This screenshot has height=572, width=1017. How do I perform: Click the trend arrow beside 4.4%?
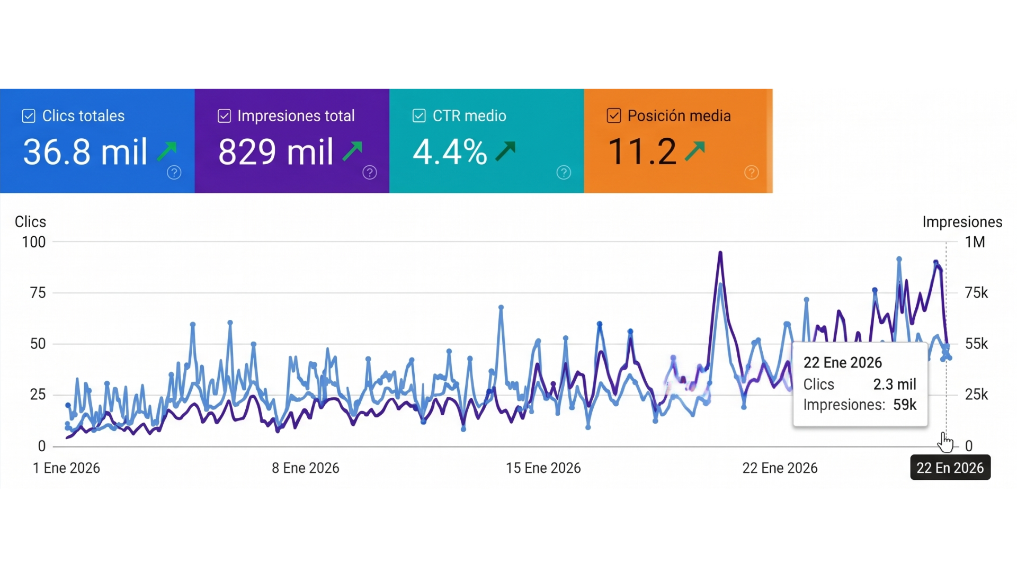(505, 151)
